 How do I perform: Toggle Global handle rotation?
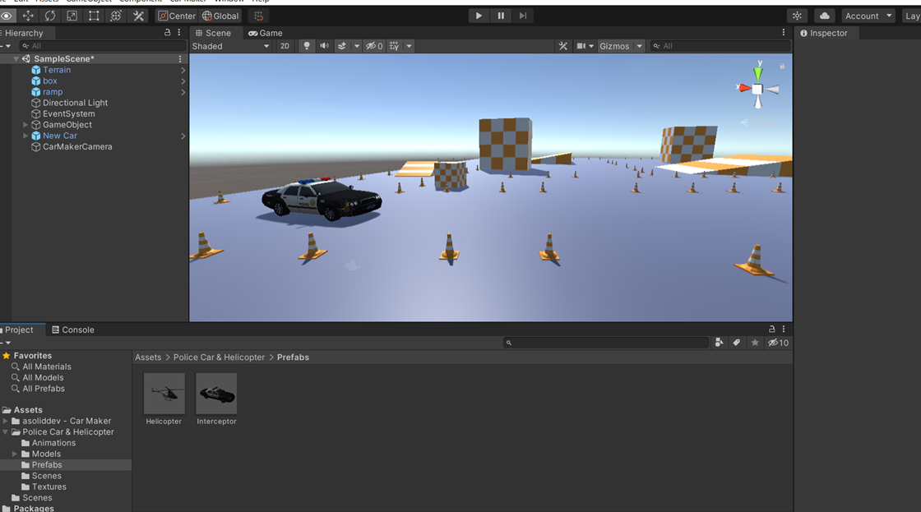coord(221,16)
